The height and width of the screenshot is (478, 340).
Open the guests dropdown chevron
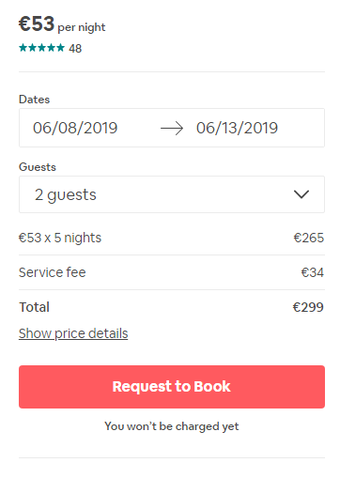tap(301, 194)
